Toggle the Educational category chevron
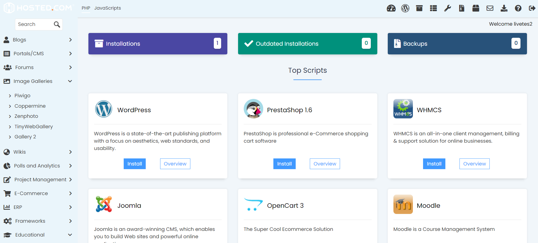 (70, 235)
